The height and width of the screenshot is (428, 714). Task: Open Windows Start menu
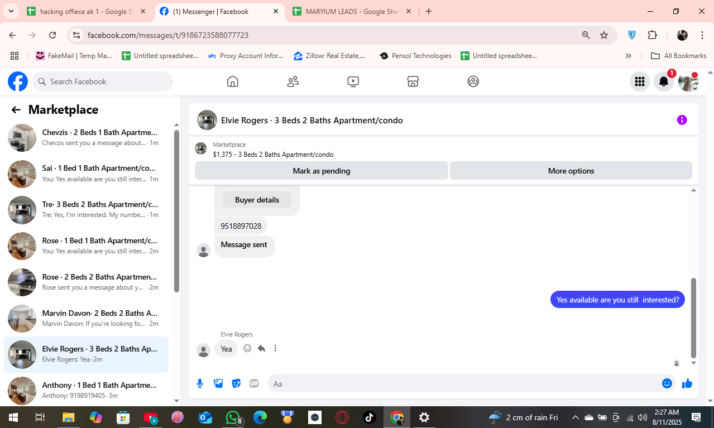(13, 417)
